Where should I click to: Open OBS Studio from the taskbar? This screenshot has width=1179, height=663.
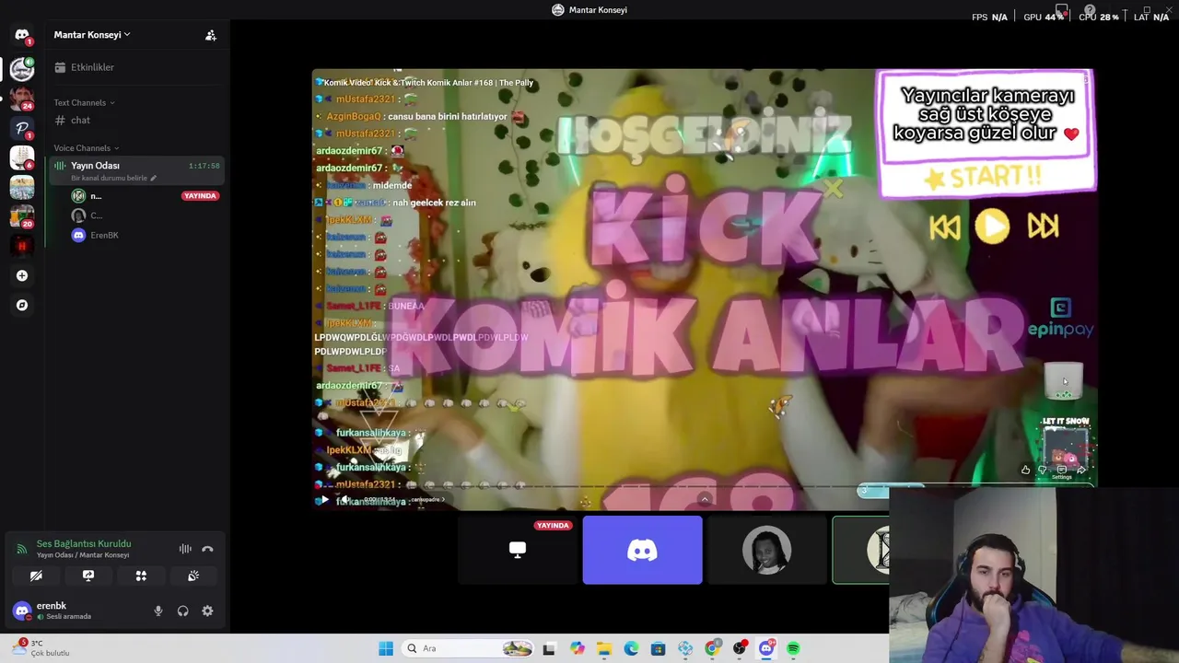point(740,648)
